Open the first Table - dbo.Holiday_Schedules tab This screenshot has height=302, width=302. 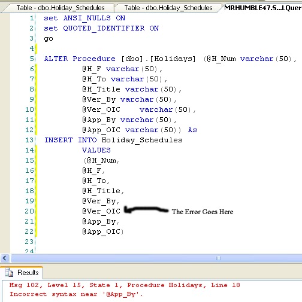(x=60, y=8)
